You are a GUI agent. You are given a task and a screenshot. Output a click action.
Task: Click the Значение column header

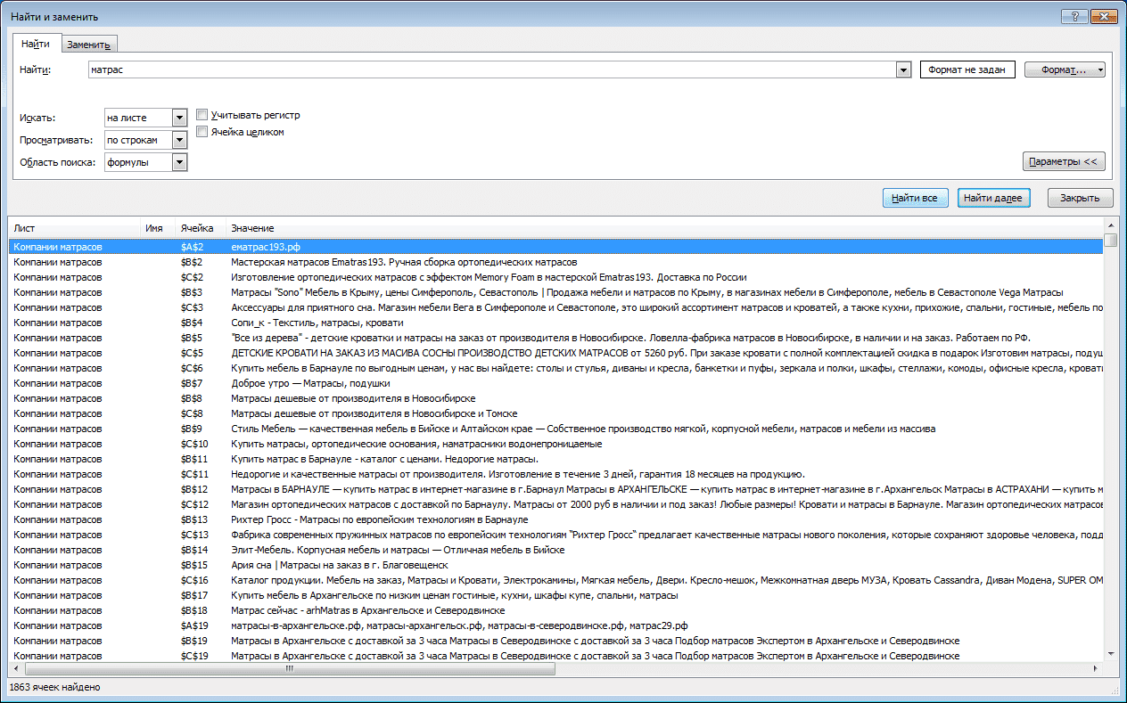pos(664,229)
